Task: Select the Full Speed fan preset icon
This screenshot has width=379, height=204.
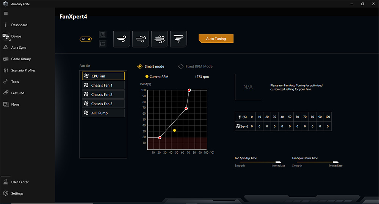Action: (179, 39)
